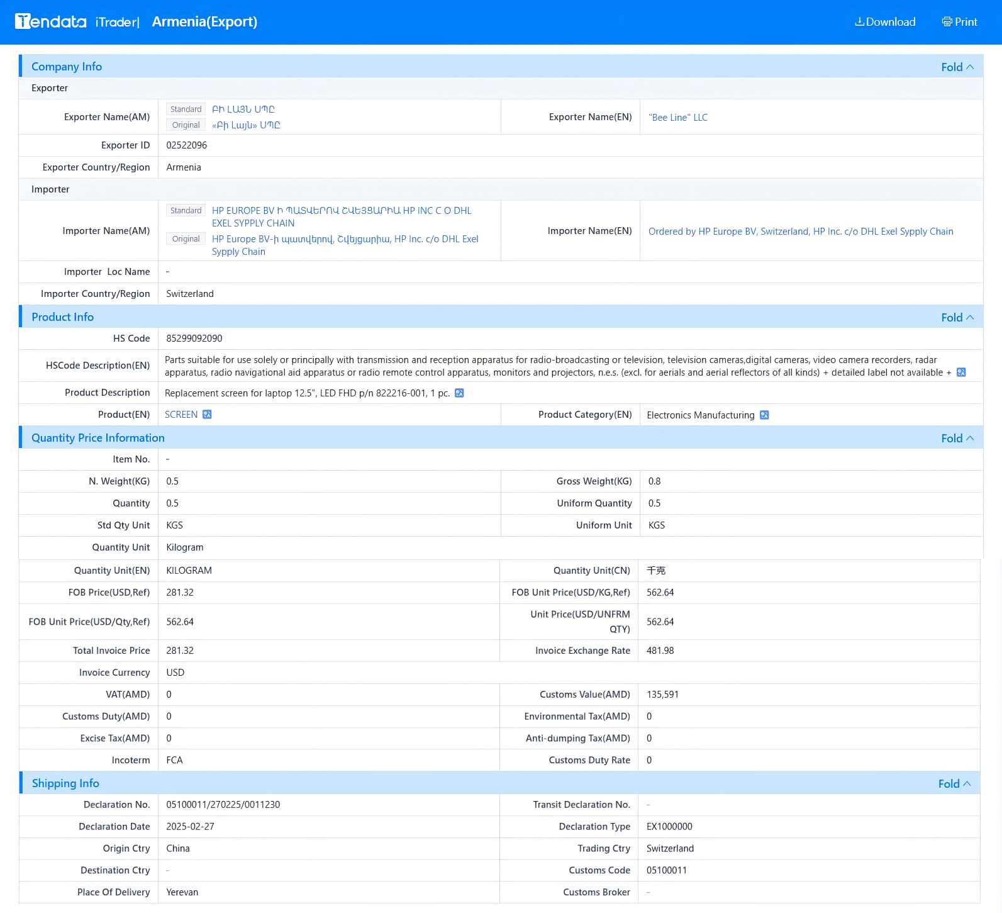Click the Standard tag beside exporter name

[x=186, y=109]
